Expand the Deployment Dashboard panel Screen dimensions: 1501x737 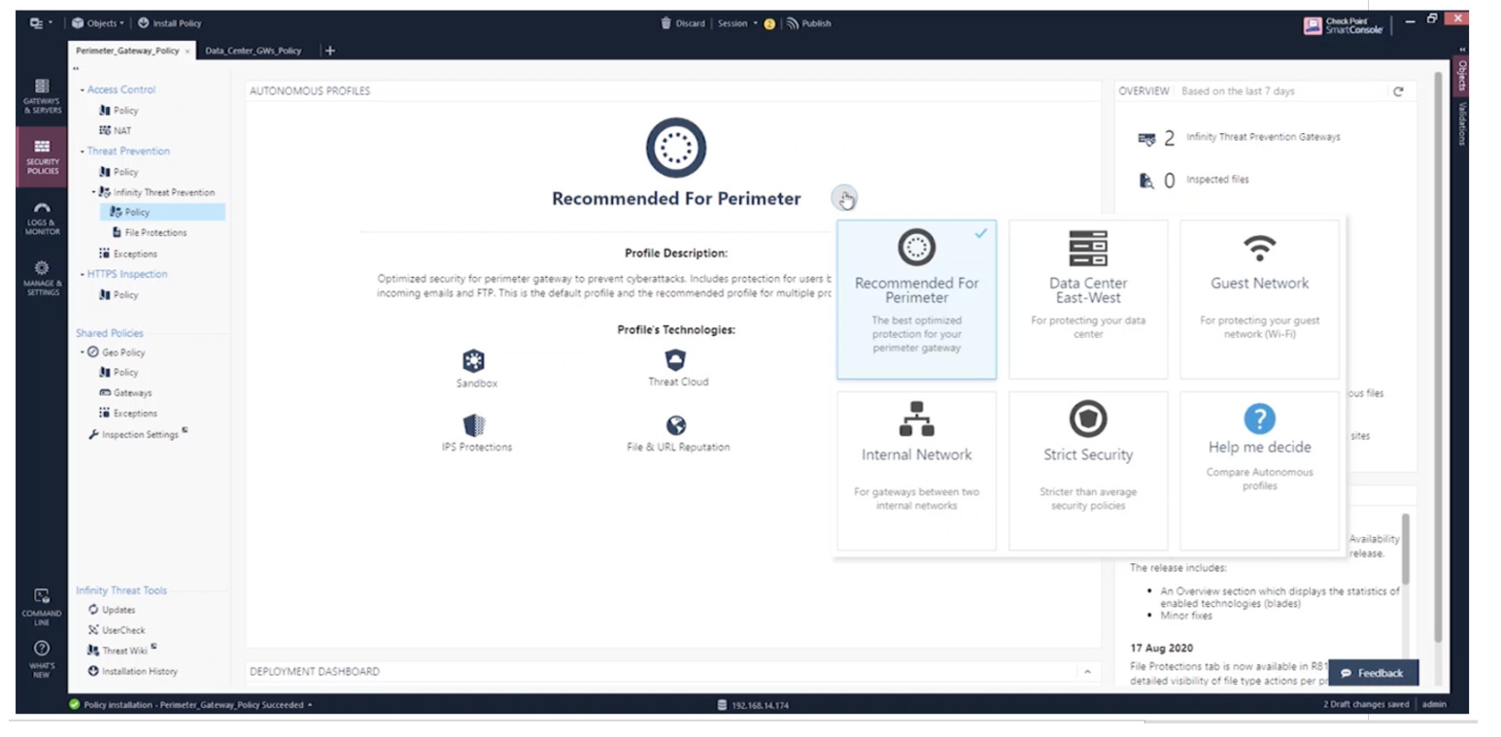point(1087,671)
